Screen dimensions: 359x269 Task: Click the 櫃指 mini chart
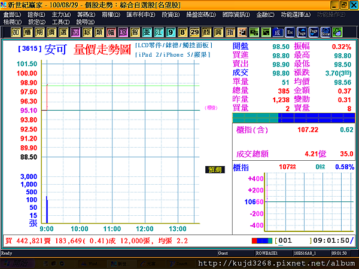(x=309, y=202)
